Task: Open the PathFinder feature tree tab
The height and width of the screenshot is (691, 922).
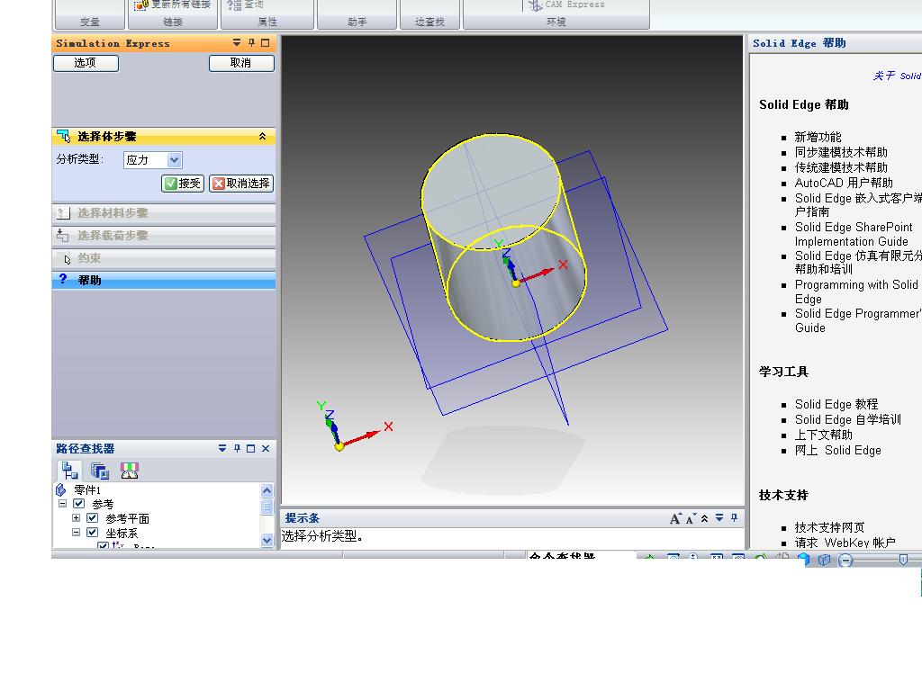Action: coord(70,470)
